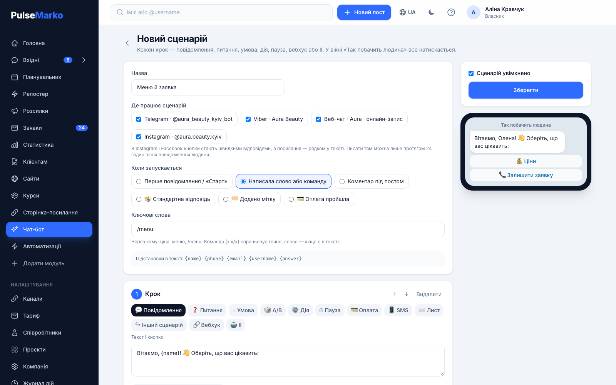
Task: Select Оплата пройшла trigger
Action: click(319, 199)
